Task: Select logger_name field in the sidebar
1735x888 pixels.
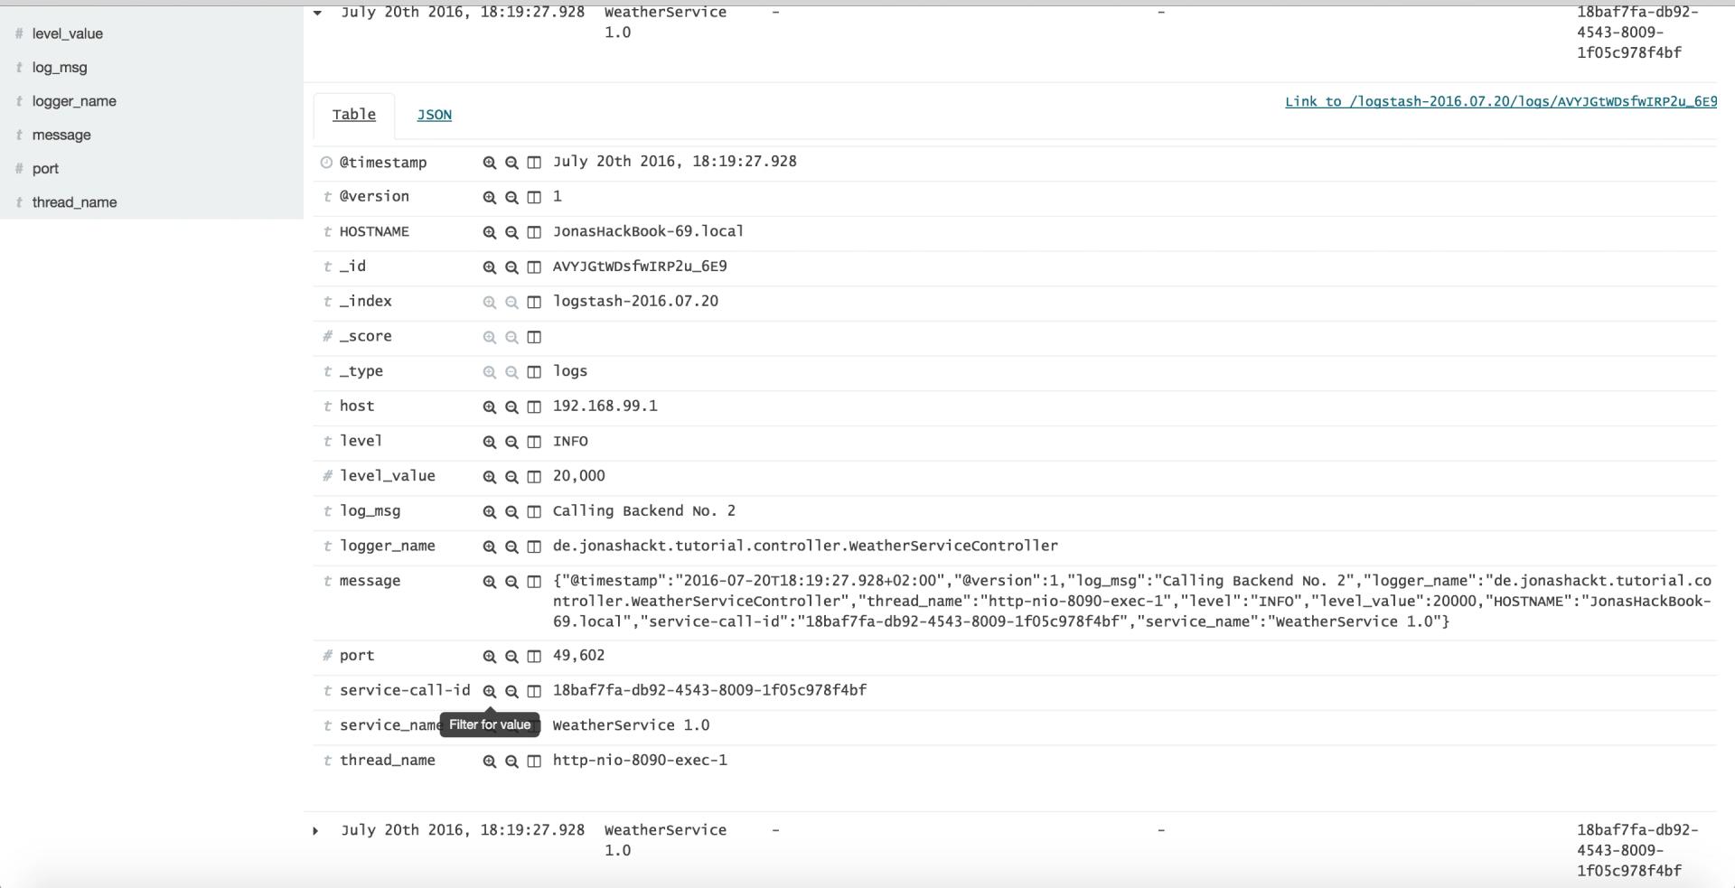Action: coord(74,101)
